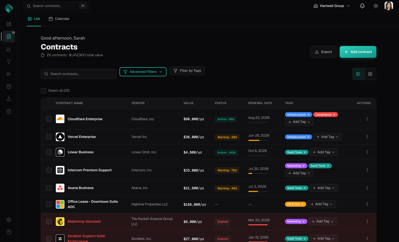The image size is (399, 242).
Task: Open the settings gear in the sidebar
Action: pos(9,220)
